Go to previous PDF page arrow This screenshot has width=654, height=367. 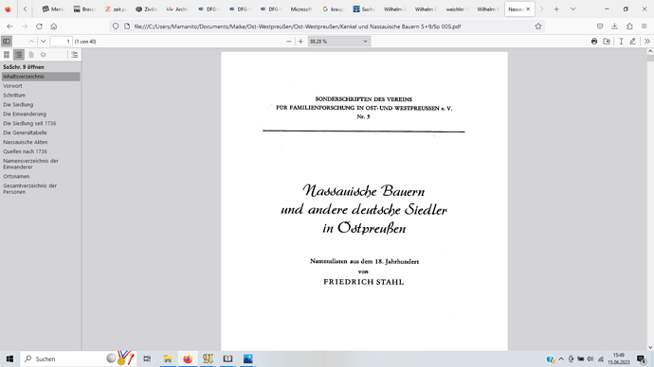coord(31,42)
